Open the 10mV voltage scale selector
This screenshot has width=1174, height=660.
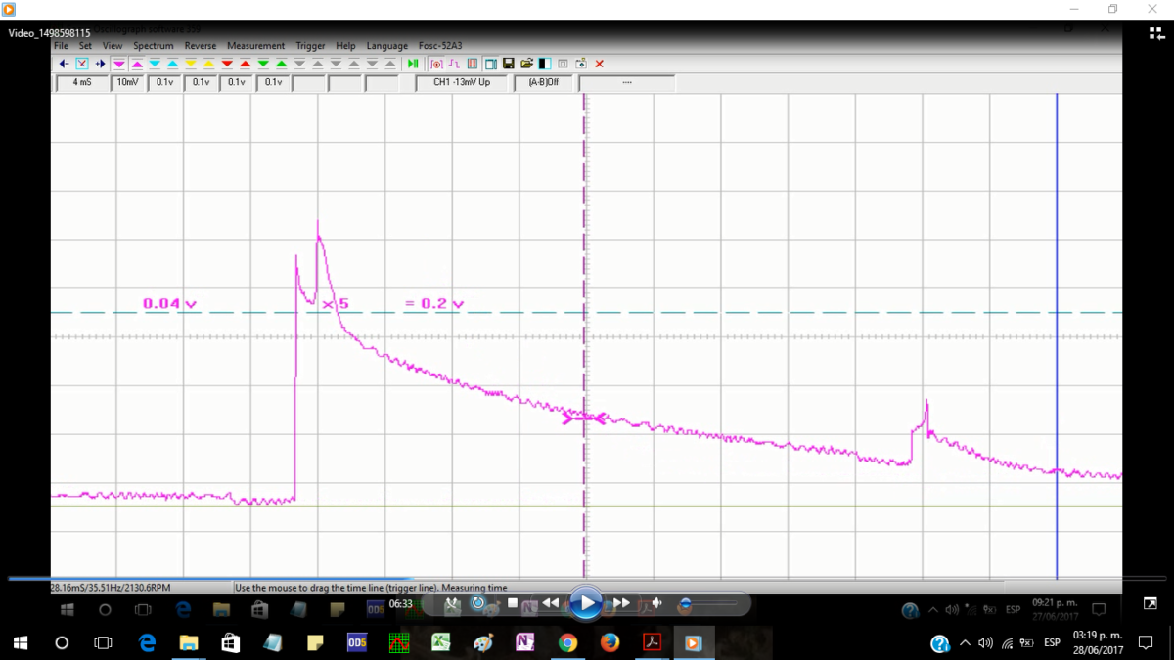tap(127, 83)
